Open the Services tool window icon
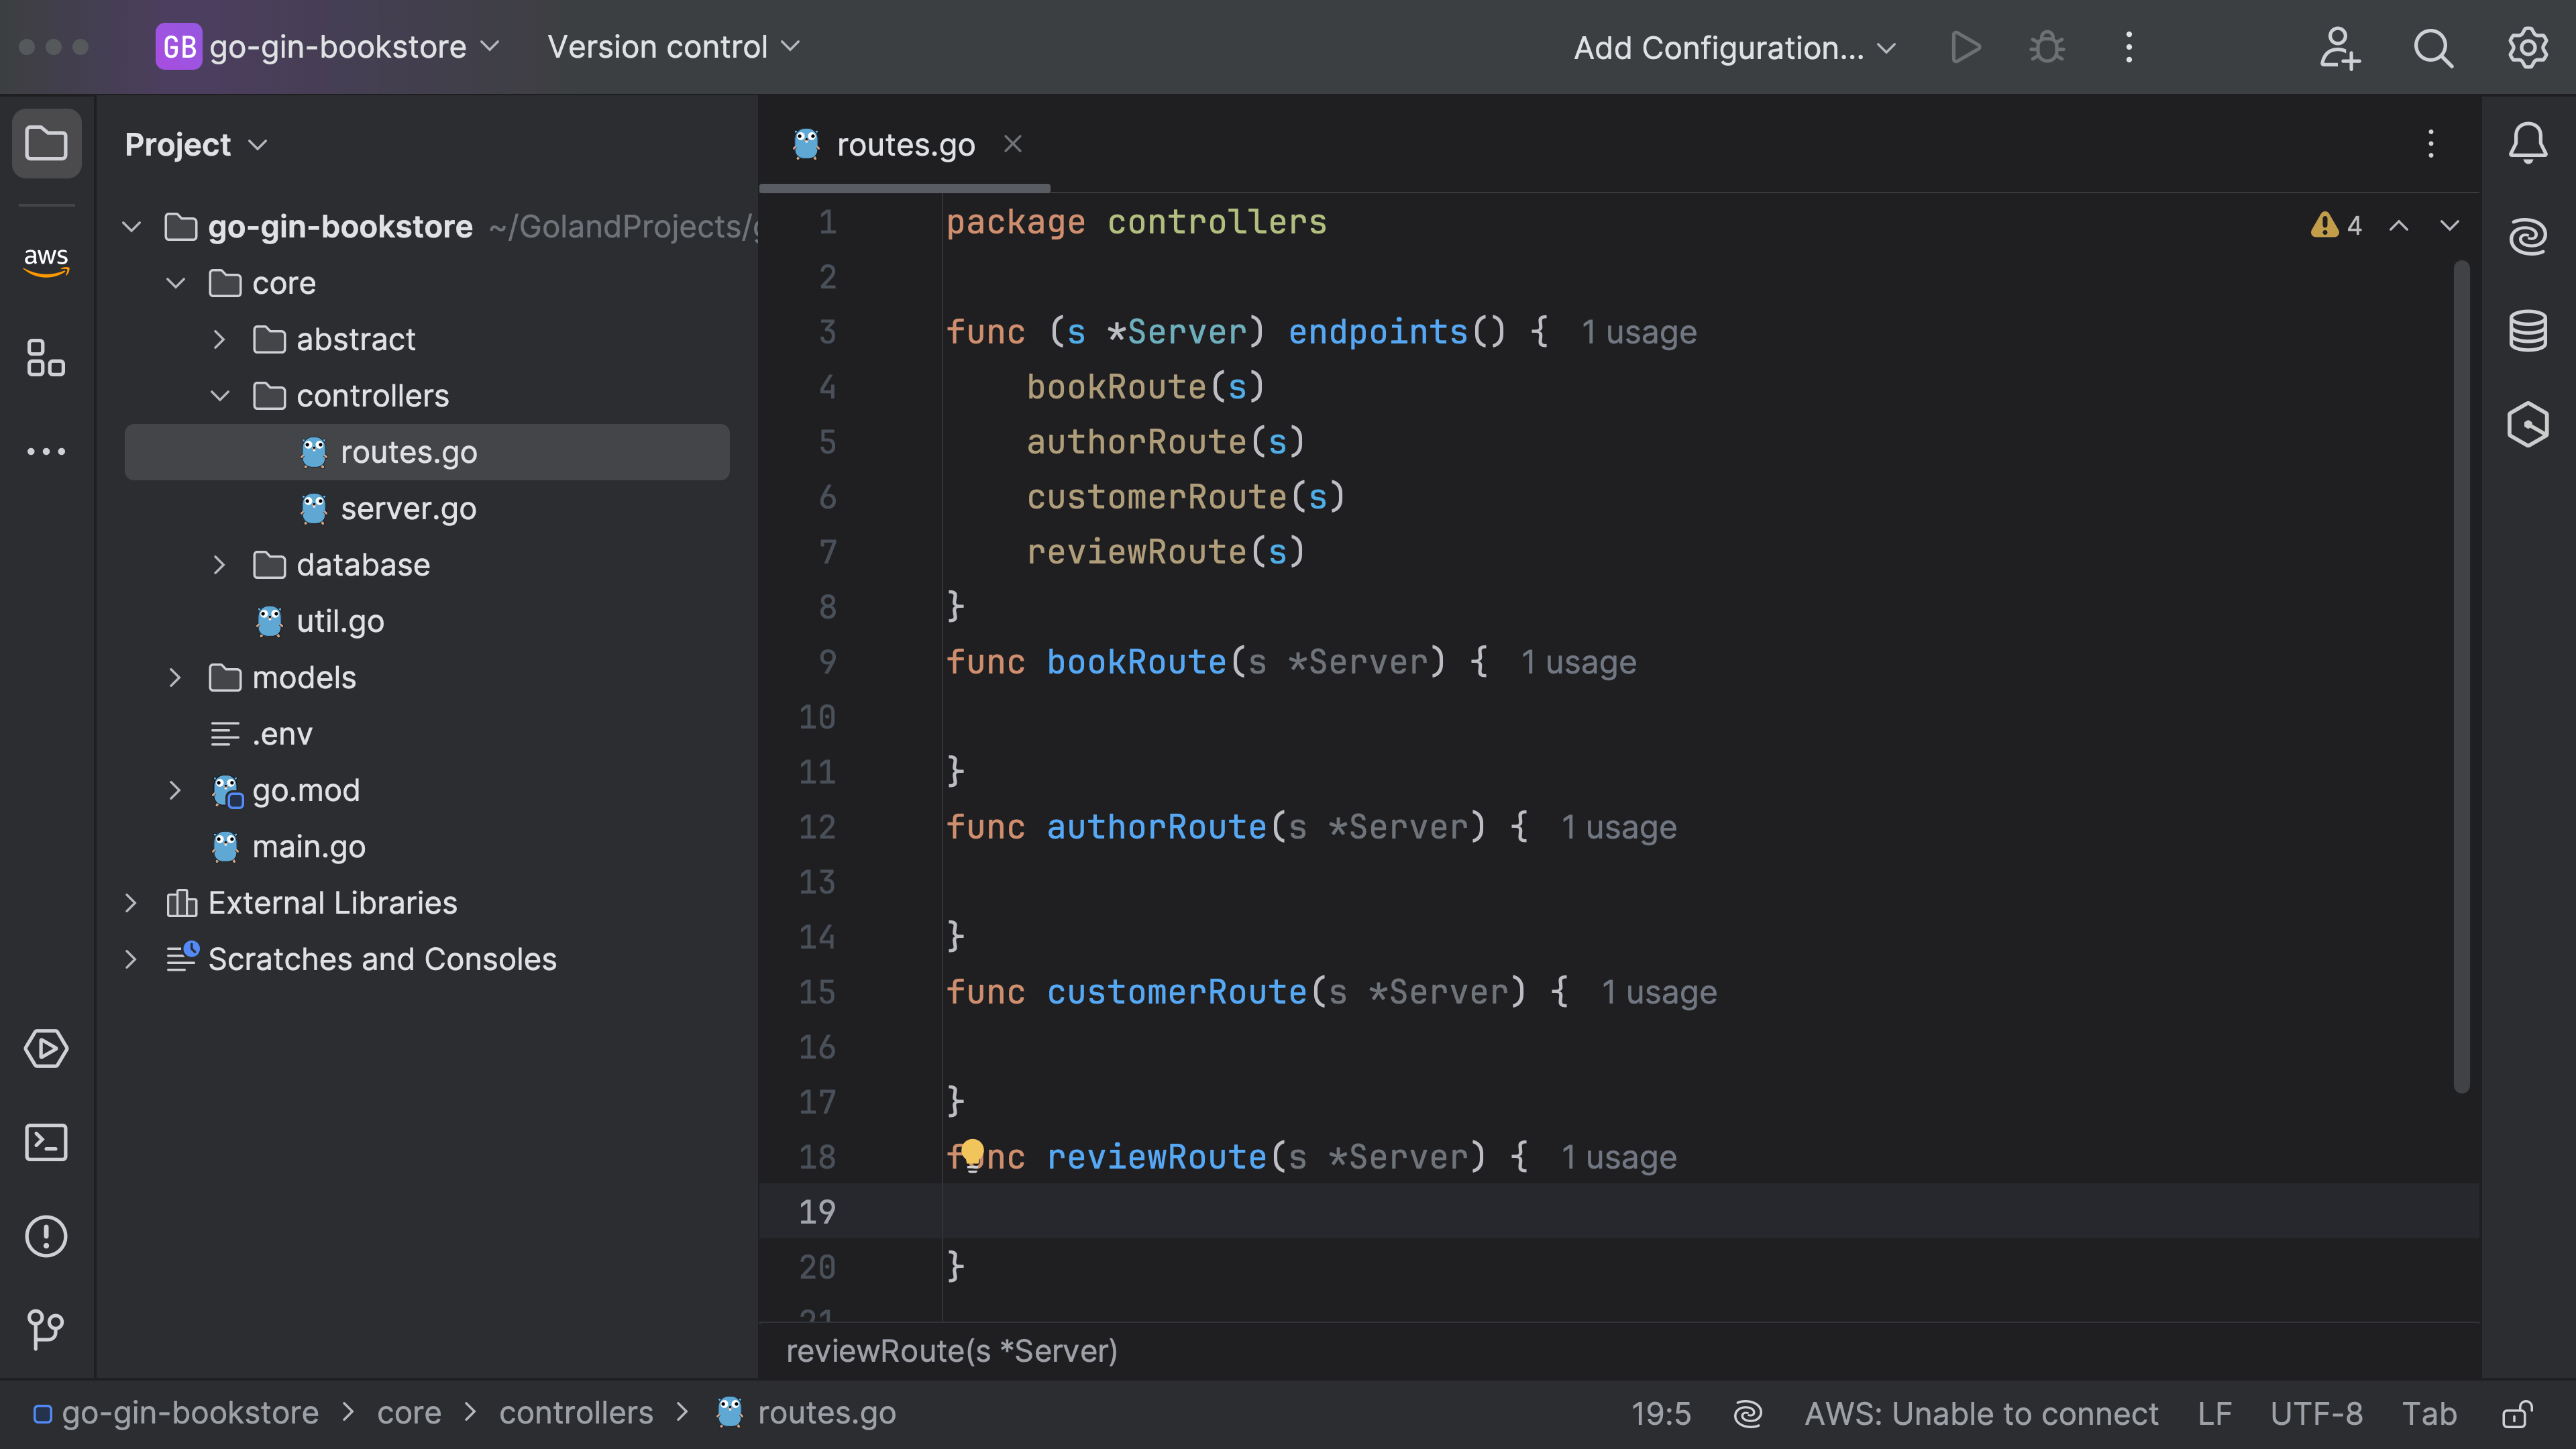The height and width of the screenshot is (1449, 2576). [x=46, y=1048]
